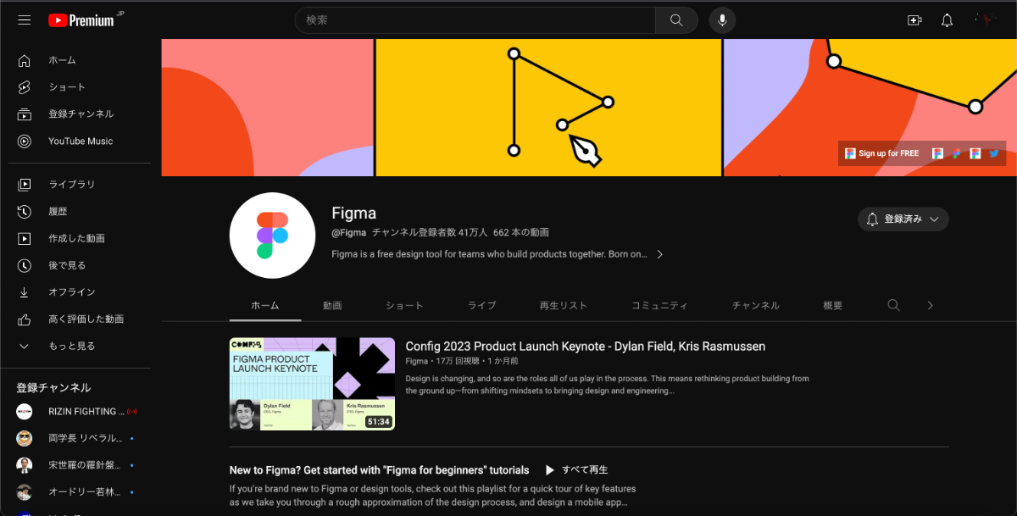Go to ホーム in the sidebar
This screenshot has height=516, width=1017.
click(x=80, y=60)
